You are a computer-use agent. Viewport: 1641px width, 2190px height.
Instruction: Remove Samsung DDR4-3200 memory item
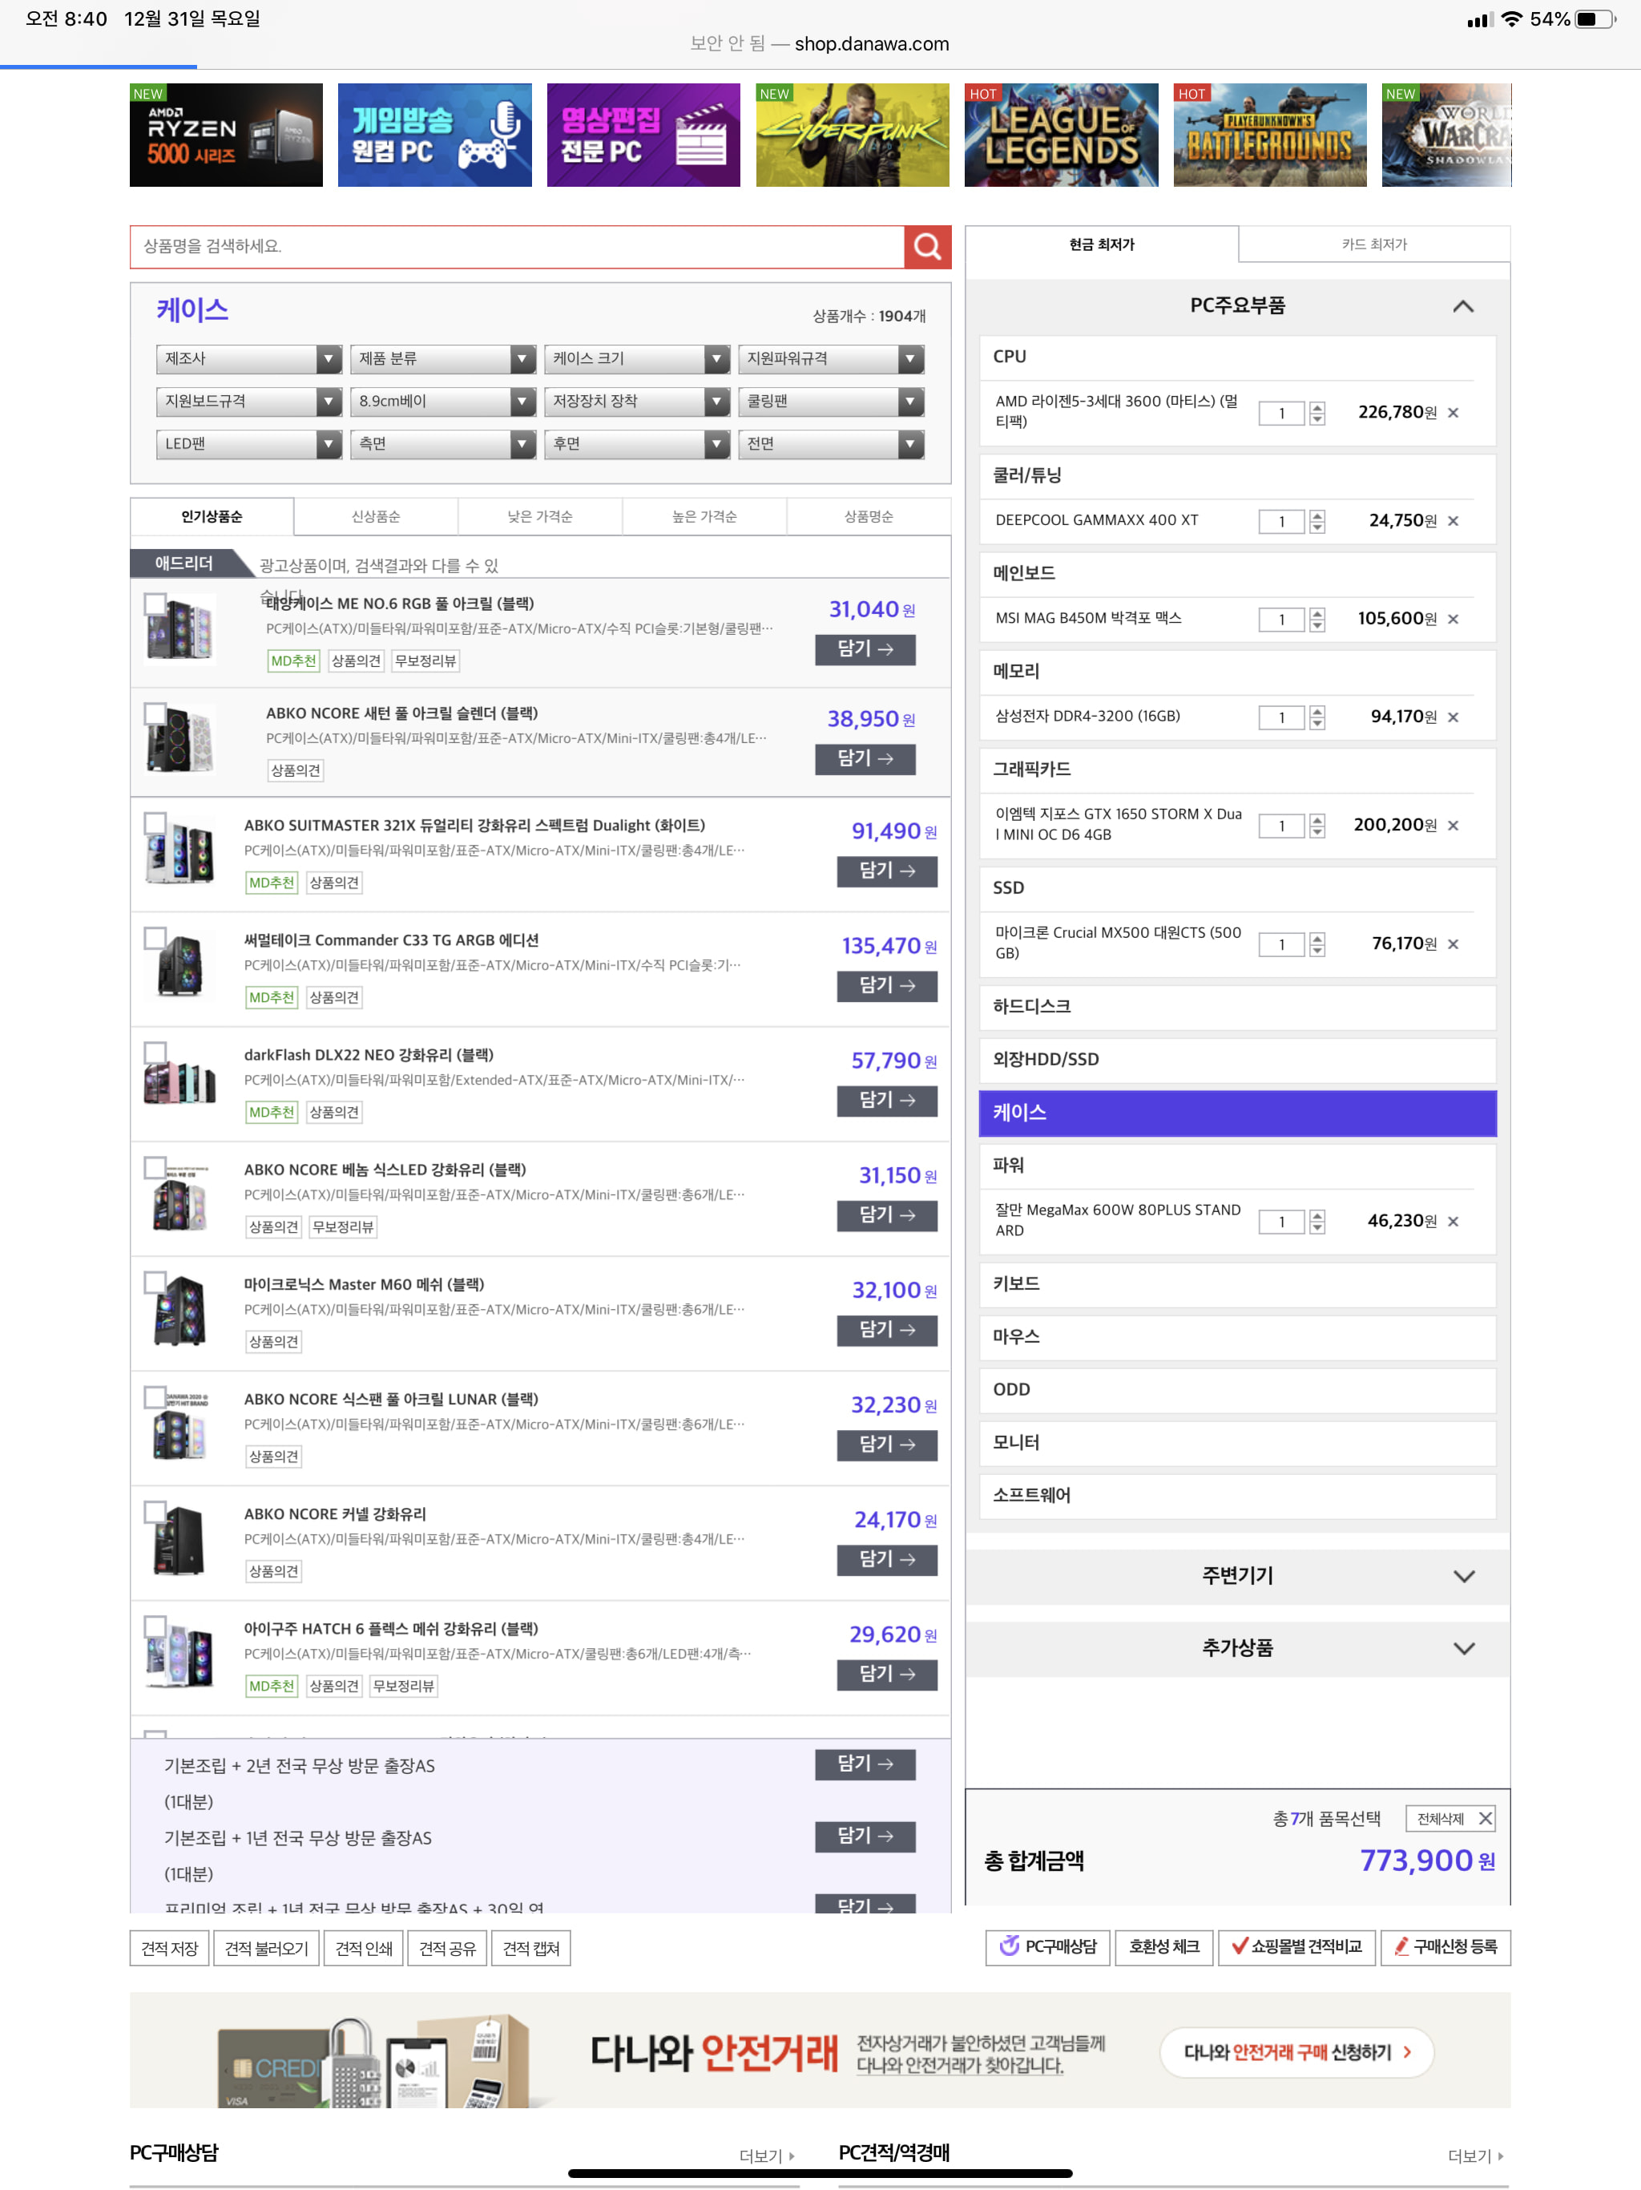point(1453,717)
